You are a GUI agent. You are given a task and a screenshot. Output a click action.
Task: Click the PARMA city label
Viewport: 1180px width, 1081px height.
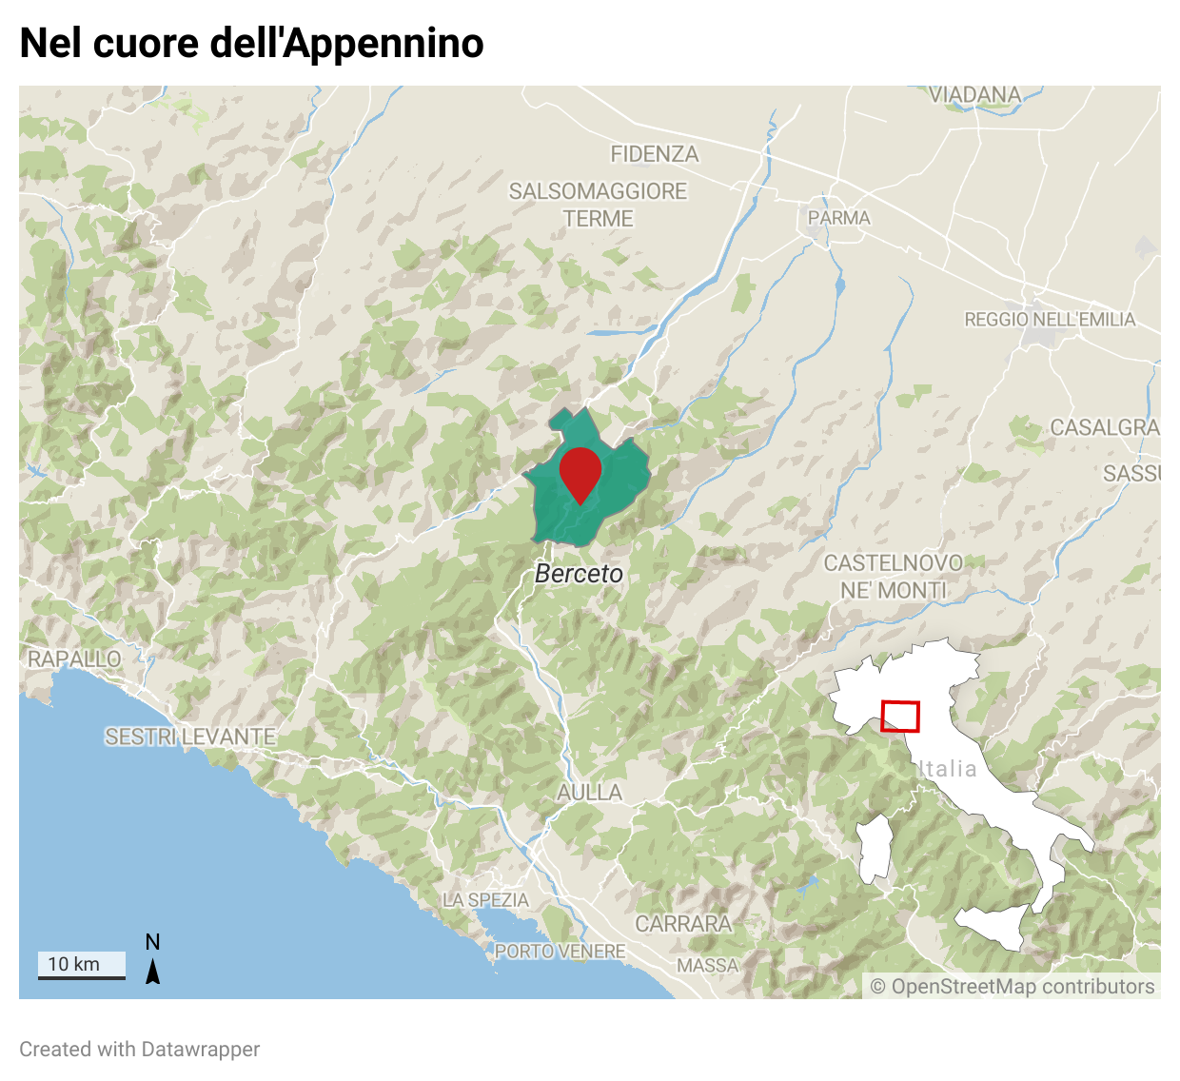click(839, 218)
